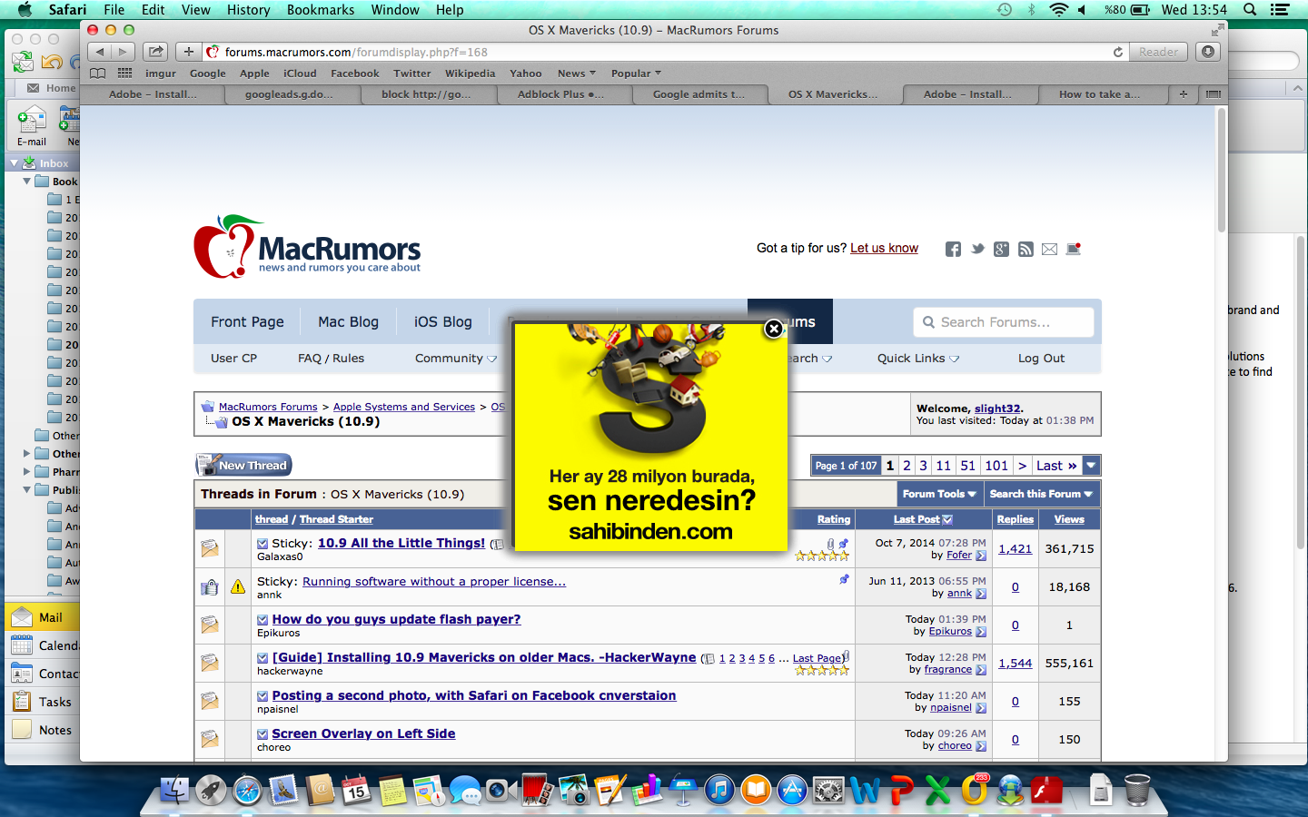Open the Share button in Safari toolbar
This screenshot has width=1308, height=817.
[156, 52]
